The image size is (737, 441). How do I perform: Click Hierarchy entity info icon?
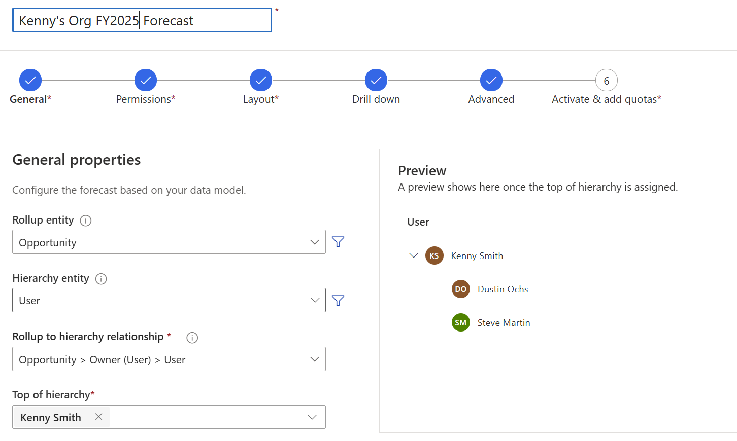point(101,279)
